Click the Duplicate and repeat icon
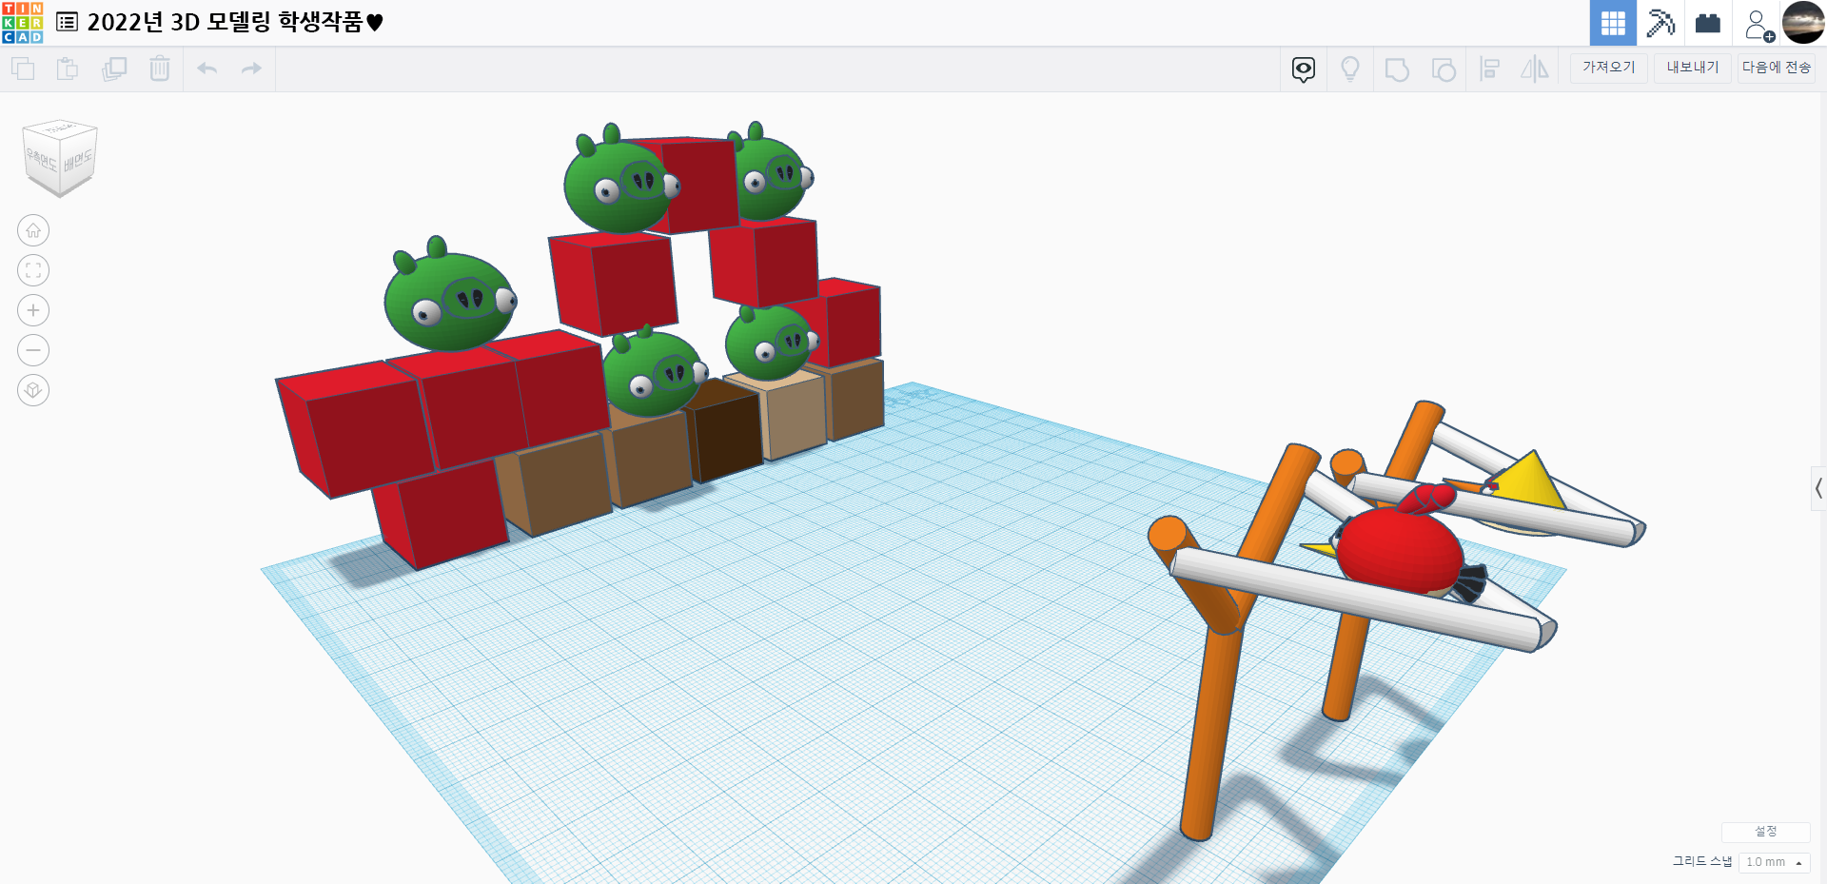 [114, 69]
